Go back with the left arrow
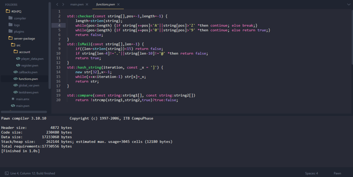The width and height of the screenshot is (353, 177). click(57, 5)
